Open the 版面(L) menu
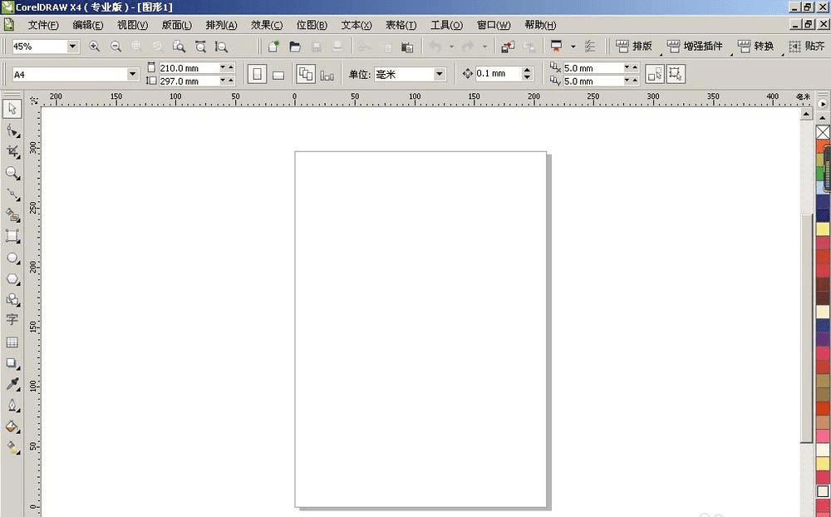 coord(176,25)
